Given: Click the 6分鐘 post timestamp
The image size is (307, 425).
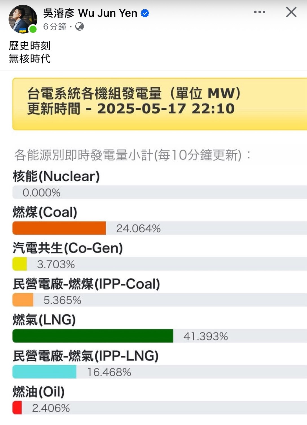Looking at the screenshot, I should (55, 27).
